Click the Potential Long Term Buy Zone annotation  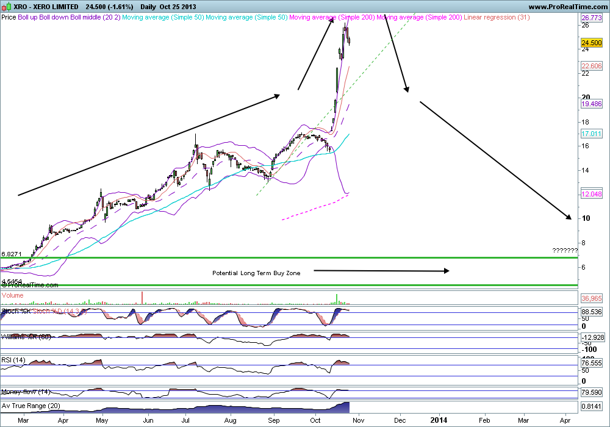256,273
